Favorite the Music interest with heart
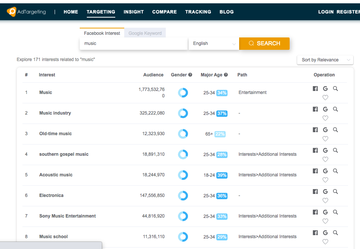Image resolution: width=360 pixels, height=249 pixels. click(325, 98)
